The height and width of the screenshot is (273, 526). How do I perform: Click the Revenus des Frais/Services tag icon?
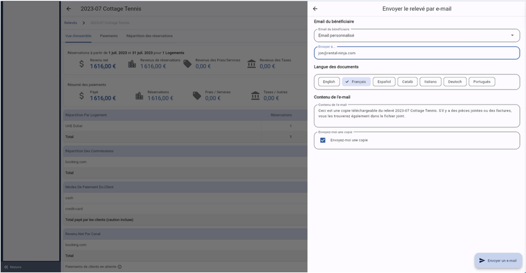click(x=187, y=64)
